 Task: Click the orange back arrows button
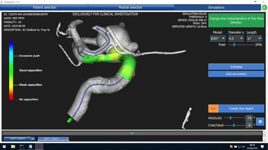tap(213, 108)
